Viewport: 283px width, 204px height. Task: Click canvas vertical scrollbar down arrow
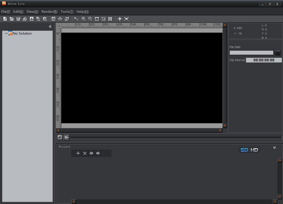(225, 125)
